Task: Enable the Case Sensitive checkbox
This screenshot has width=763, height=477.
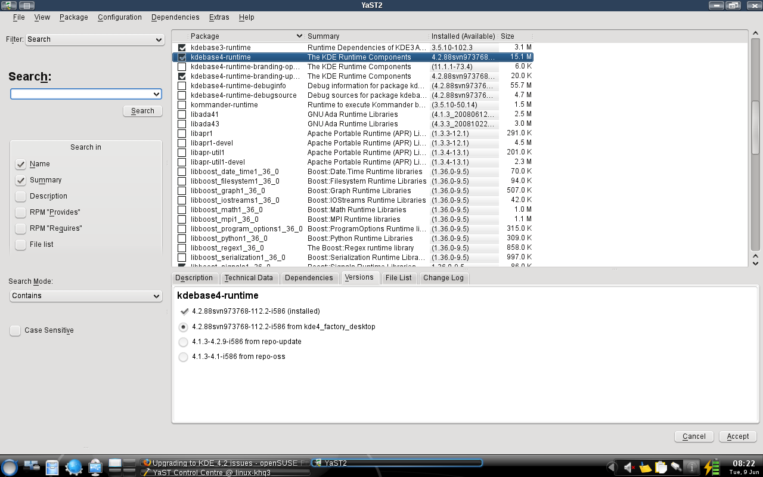Action: pyautogui.click(x=15, y=330)
